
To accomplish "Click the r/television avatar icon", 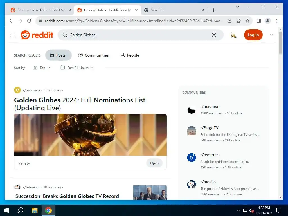I will pyautogui.click(x=17, y=187).
